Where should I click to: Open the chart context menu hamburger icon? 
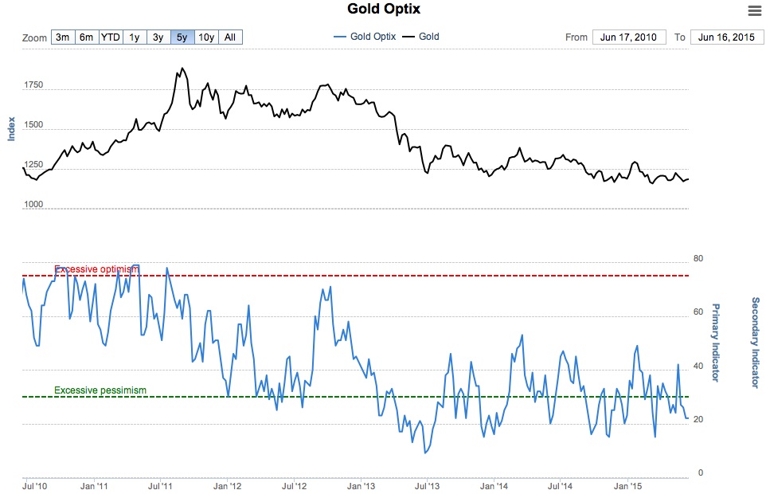click(754, 10)
